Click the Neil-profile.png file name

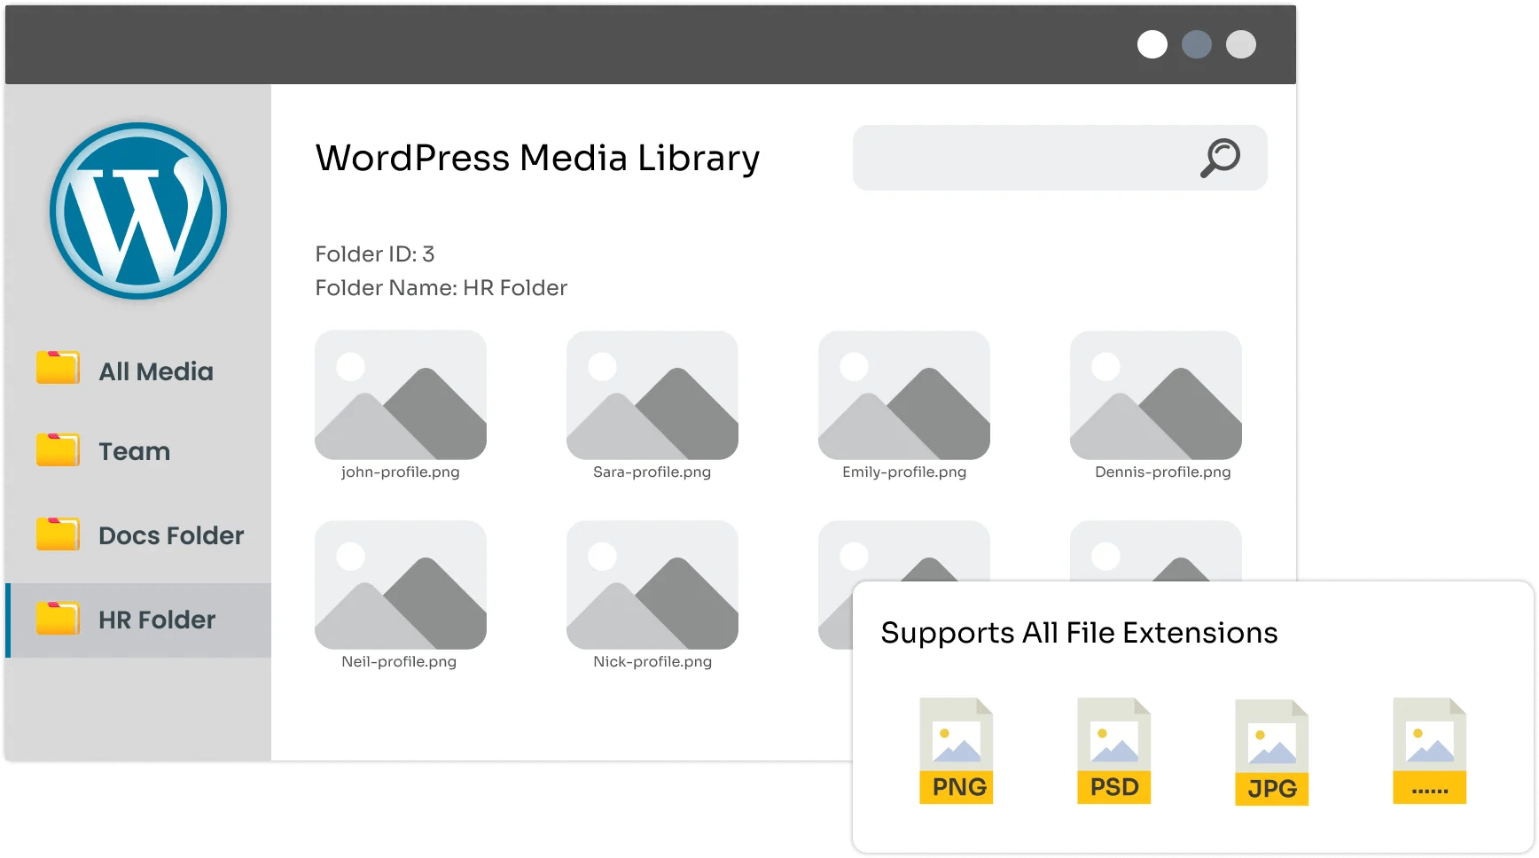point(400,661)
